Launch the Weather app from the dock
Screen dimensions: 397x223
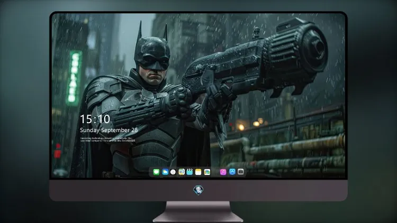(165, 172)
